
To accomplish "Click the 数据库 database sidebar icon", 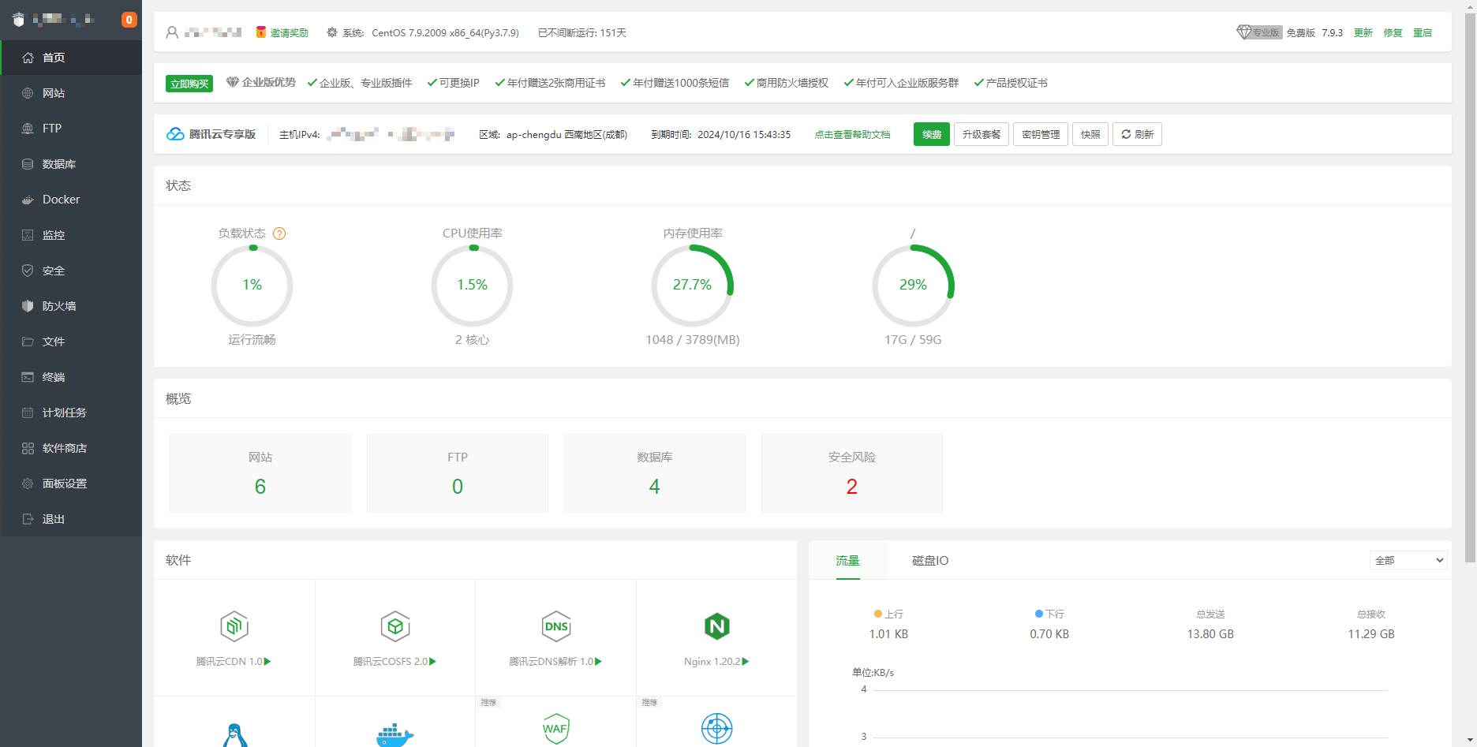I will (x=28, y=164).
